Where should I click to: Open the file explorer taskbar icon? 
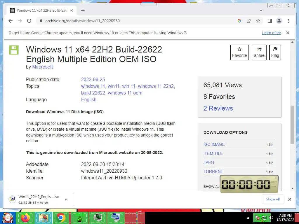click(x=43, y=218)
